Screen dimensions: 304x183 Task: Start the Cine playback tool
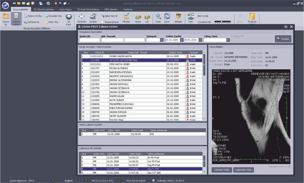pyautogui.click(x=191, y=18)
